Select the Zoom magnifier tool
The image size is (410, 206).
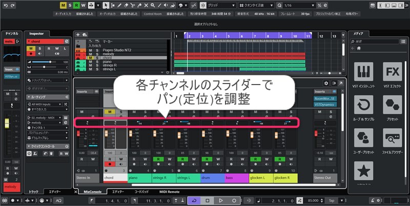click(153, 5)
